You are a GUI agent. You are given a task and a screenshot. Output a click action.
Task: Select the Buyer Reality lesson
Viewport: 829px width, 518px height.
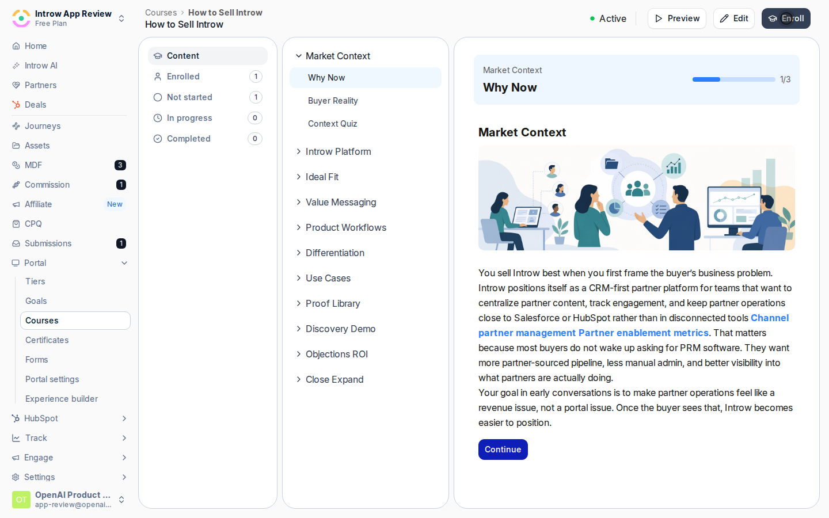(x=366, y=101)
